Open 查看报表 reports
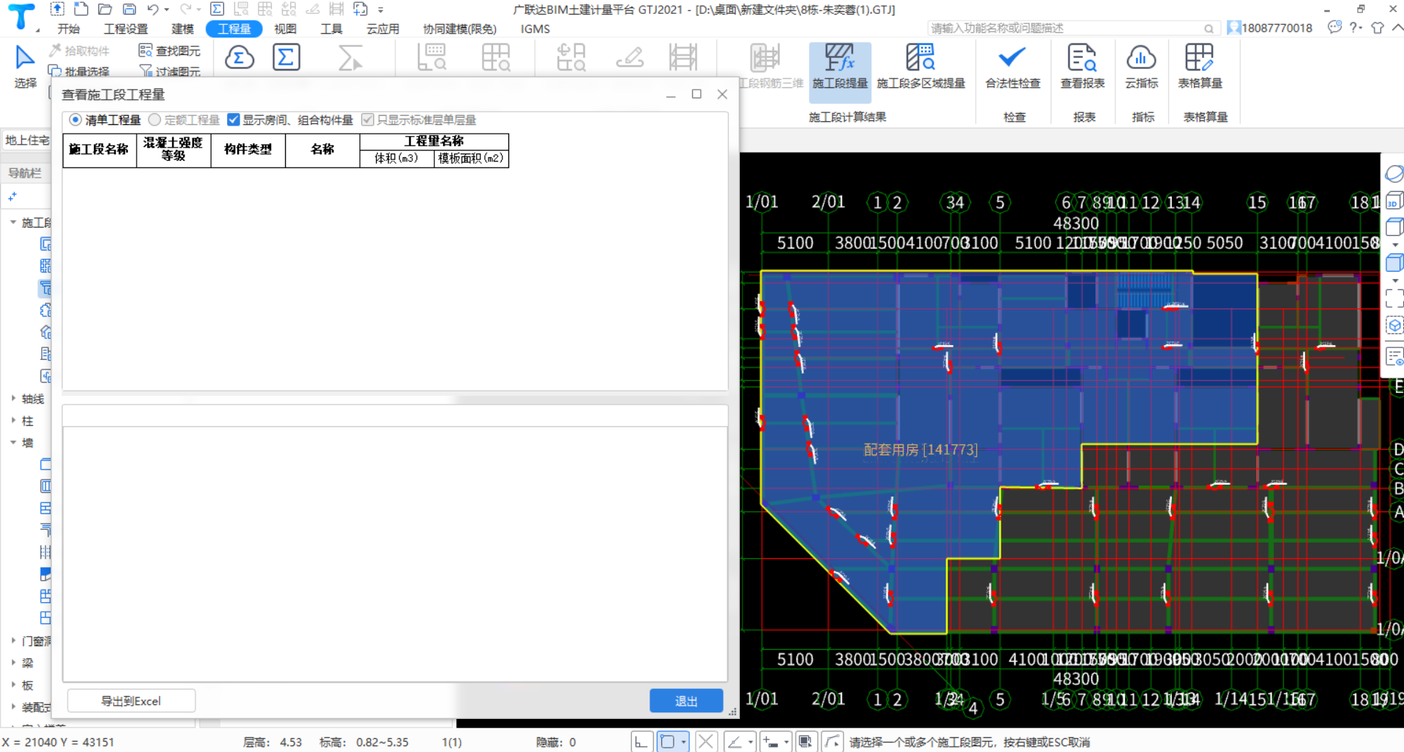This screenshot has height=752, width=1404. click(1082, 67)
